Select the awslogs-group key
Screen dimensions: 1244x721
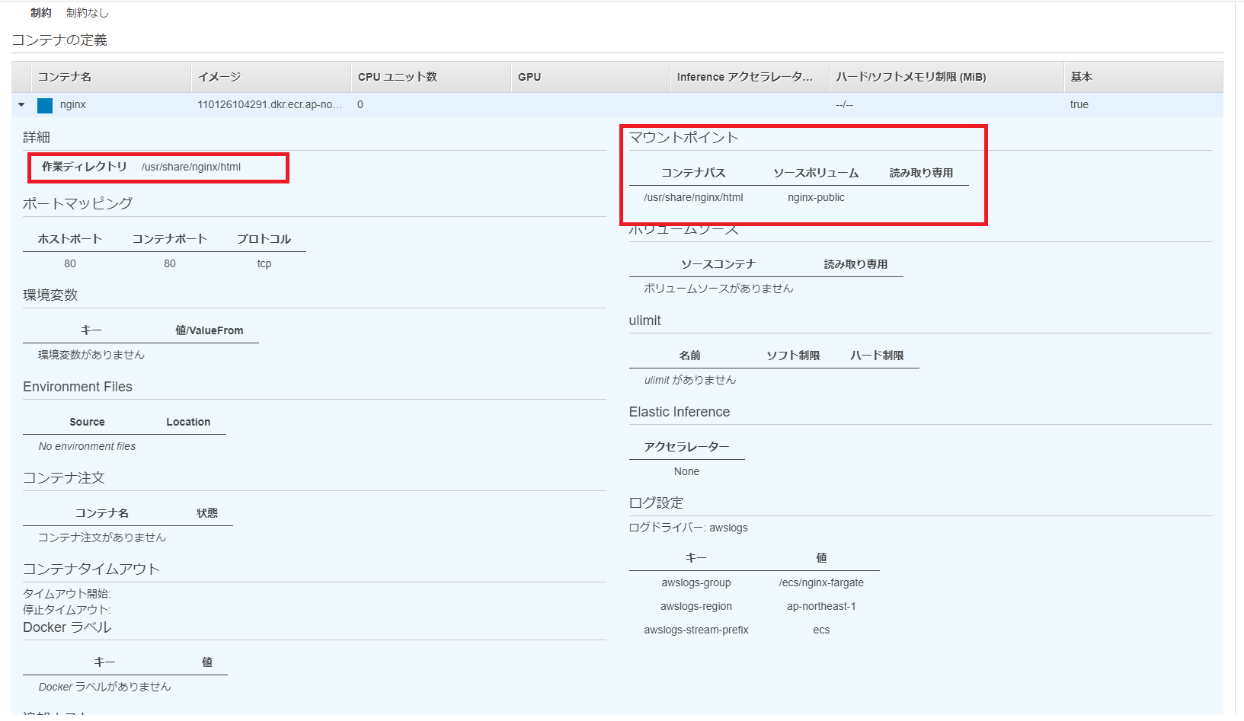696,583
